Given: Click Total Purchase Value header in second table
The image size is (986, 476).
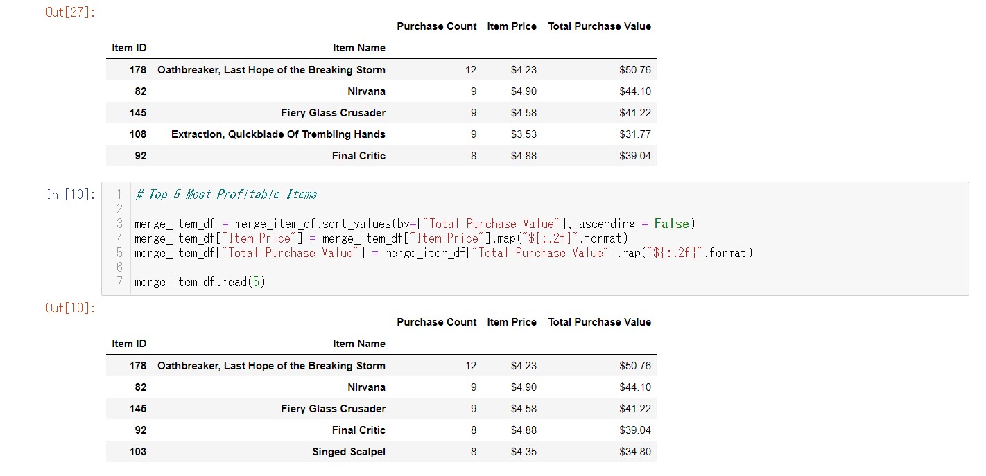Looking at the screenshot, I should (x=600, y=322).
